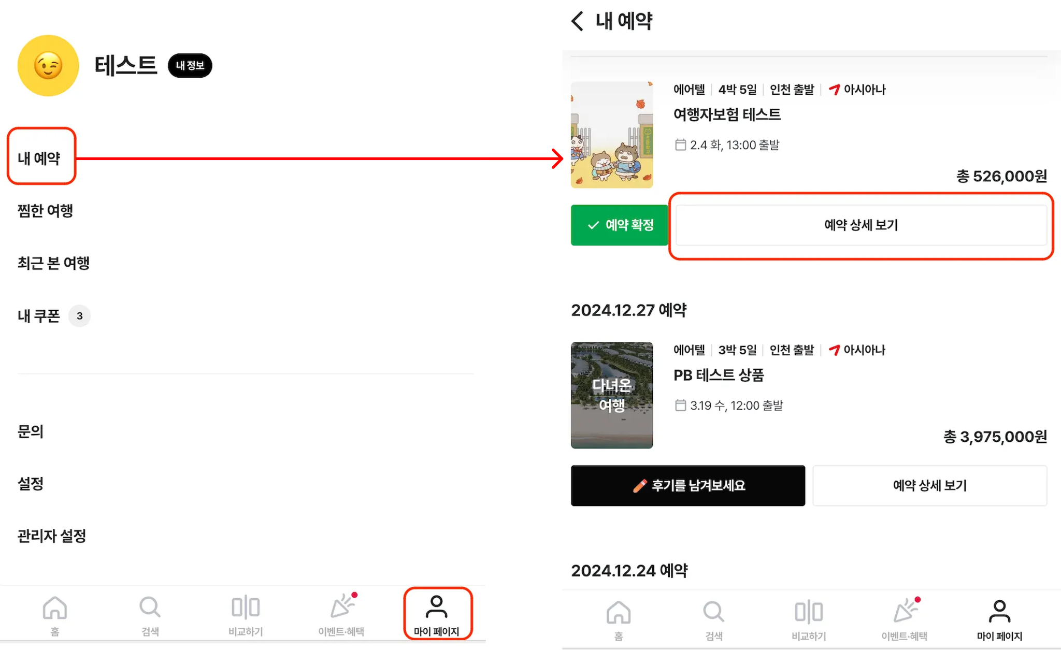
Task: Open the 내 예약 menu item
Action: (x=39, y=158)
